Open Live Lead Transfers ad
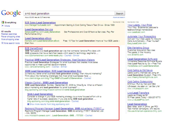 (x=138, y=93)
